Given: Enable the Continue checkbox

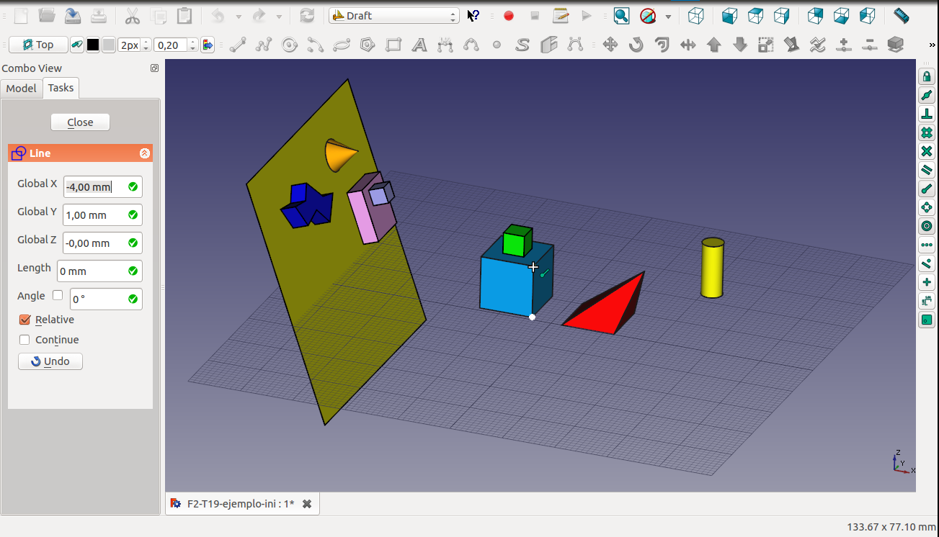Looking at the screenshot, I should [x=25, y=340].
